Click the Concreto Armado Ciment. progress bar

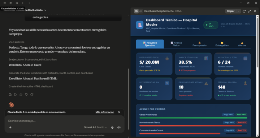click(x=193, y=134)
